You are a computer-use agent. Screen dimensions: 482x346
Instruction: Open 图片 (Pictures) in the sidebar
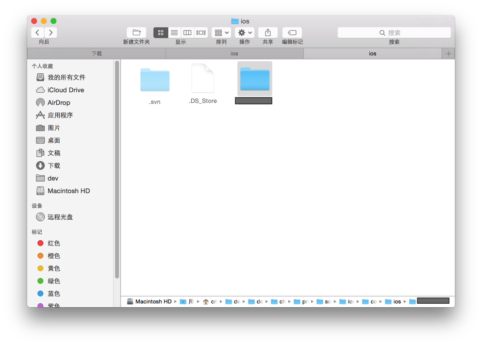coord(48,128)
